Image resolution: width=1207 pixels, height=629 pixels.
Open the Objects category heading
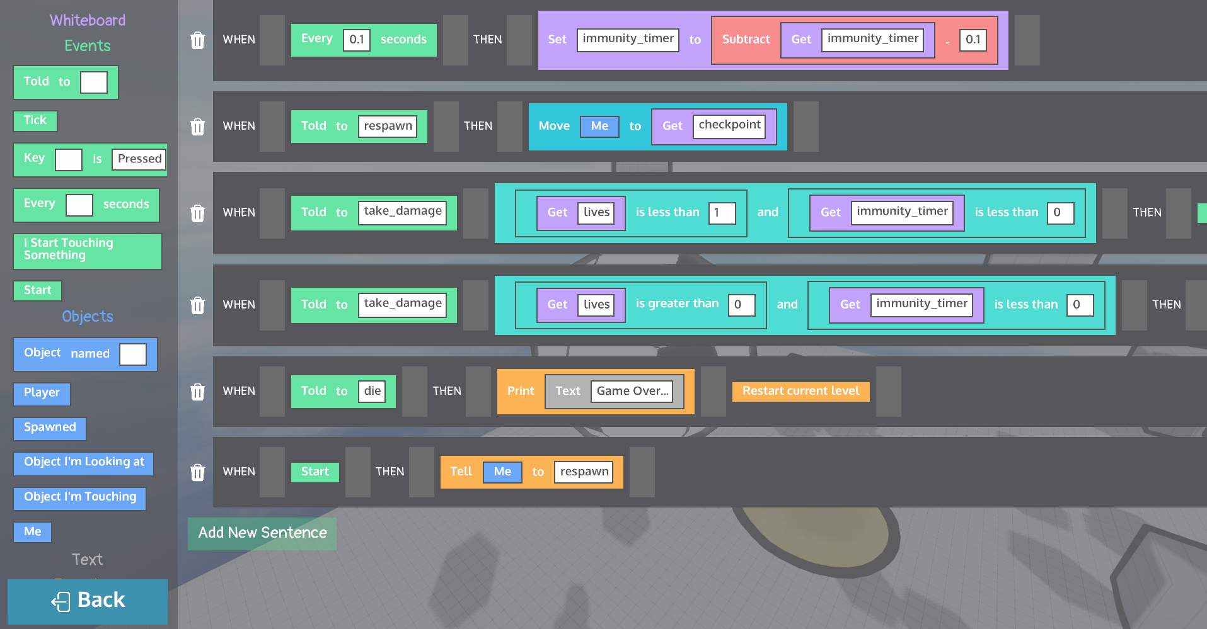(88, 316)
